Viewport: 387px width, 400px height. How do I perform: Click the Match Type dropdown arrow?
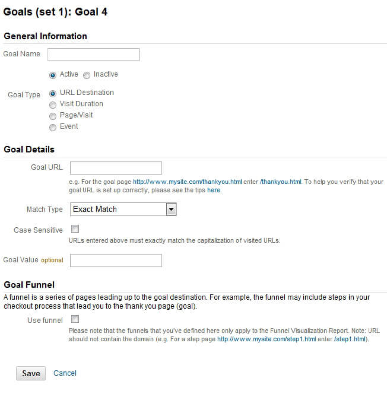(x=171, y=209)
